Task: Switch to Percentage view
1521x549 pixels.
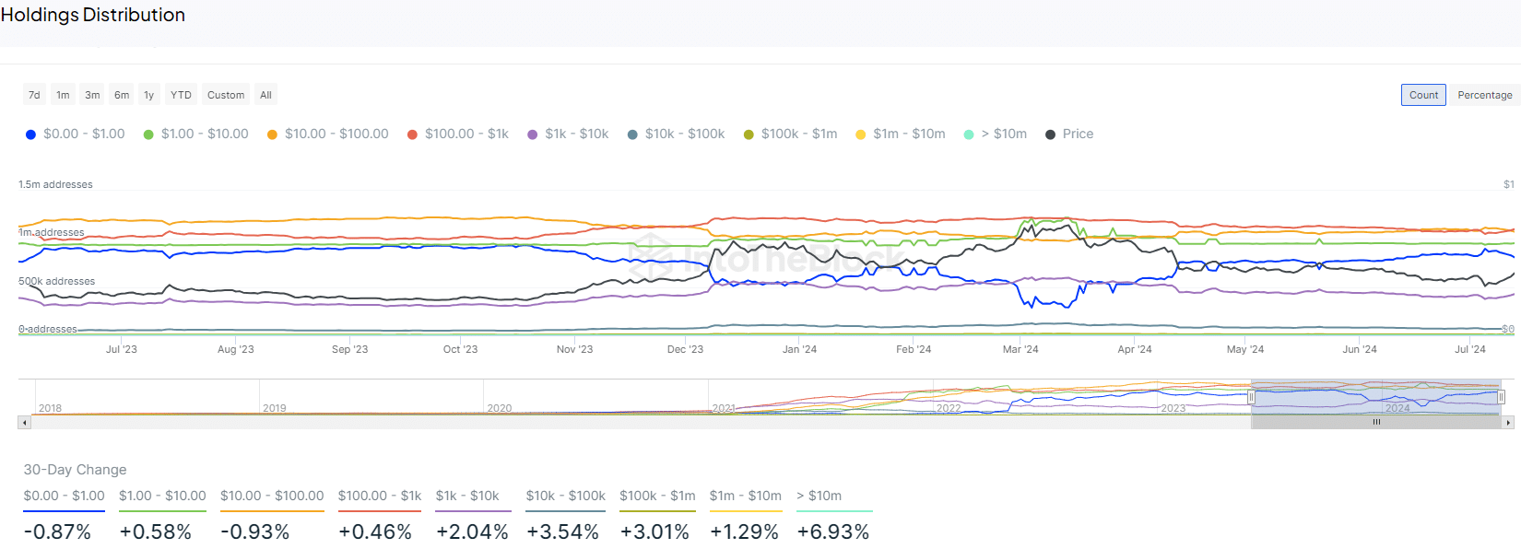Action: point(1484,95)
